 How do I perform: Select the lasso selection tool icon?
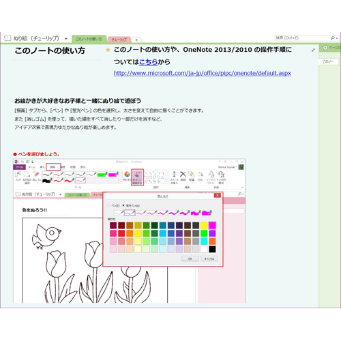(x=27, y=175)
